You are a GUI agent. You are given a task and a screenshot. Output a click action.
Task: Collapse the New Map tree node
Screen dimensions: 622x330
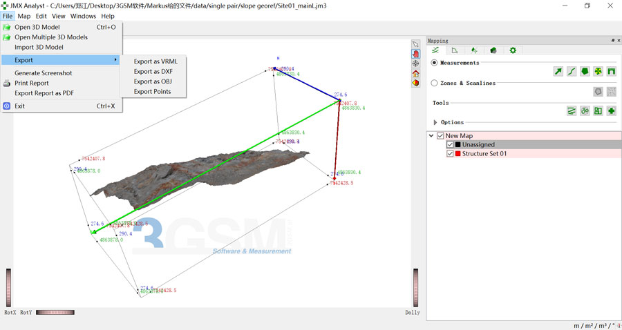coord(431,136)
